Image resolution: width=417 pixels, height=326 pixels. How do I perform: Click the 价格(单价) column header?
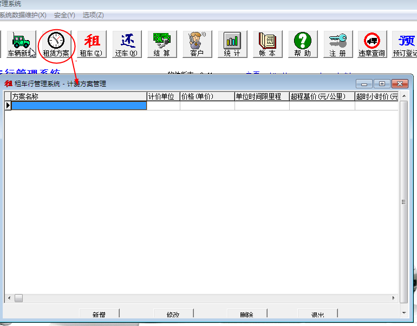click(207, 96)
